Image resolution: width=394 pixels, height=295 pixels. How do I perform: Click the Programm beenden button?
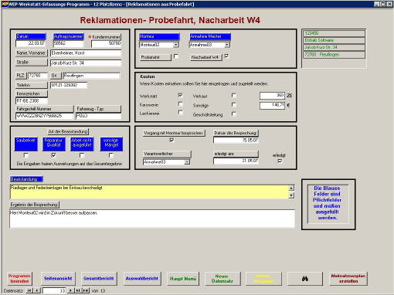(x=19, y=279)
